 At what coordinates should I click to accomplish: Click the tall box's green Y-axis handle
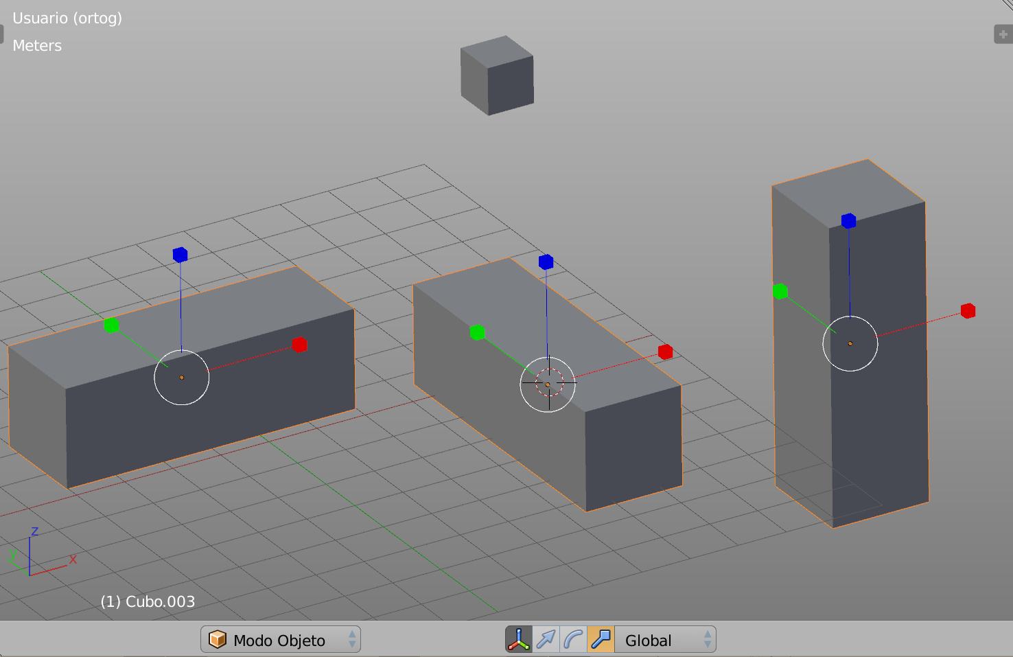coord(780,292)
